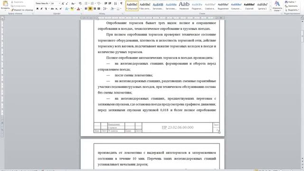
Task: Click the borders icon
Action: 118,9
